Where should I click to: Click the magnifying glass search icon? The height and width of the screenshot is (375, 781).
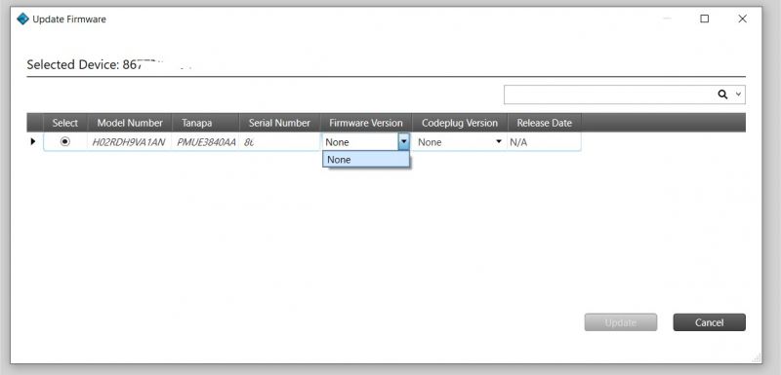tap(722, 94)
